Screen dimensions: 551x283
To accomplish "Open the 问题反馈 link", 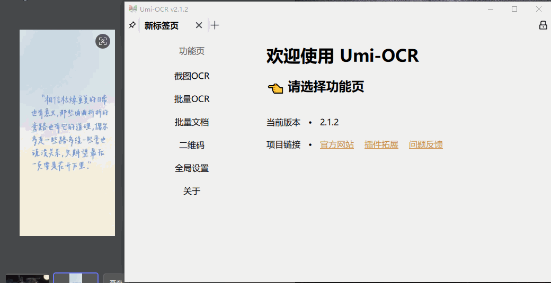I will point(426,144).
